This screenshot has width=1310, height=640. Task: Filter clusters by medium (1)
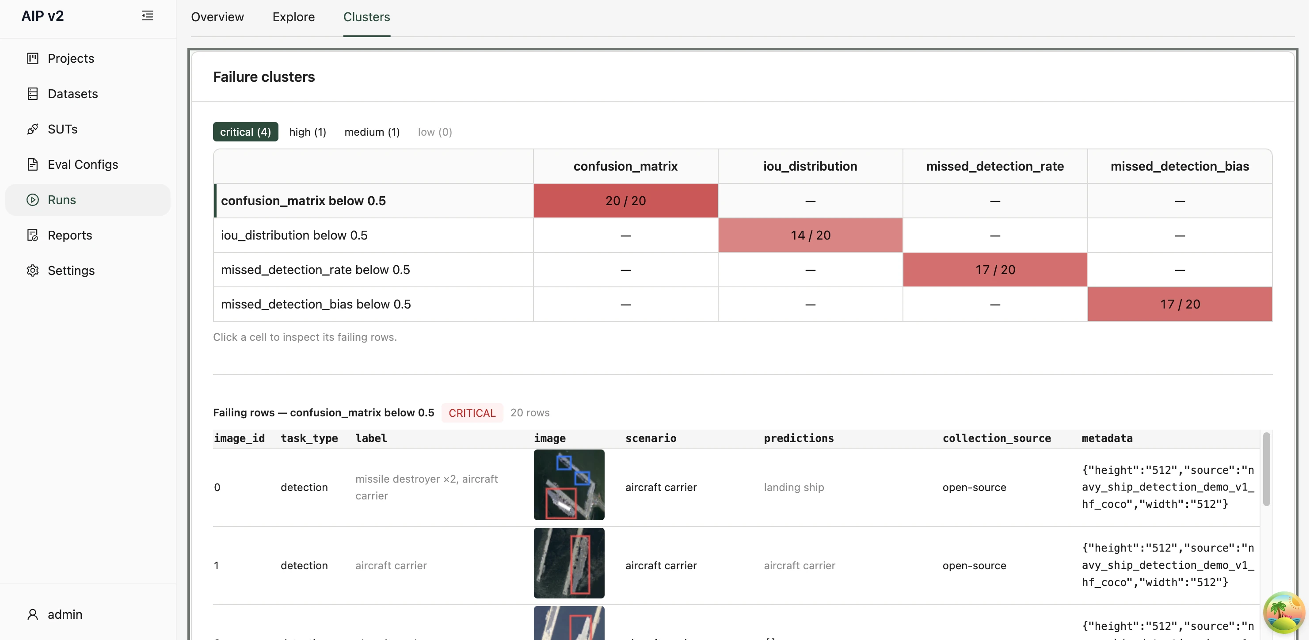[x=372, y=132]
